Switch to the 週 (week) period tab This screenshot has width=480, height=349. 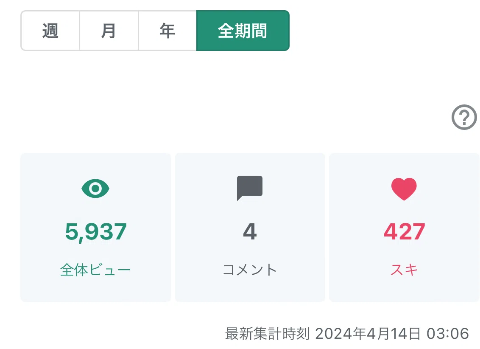tap(50, 31)
